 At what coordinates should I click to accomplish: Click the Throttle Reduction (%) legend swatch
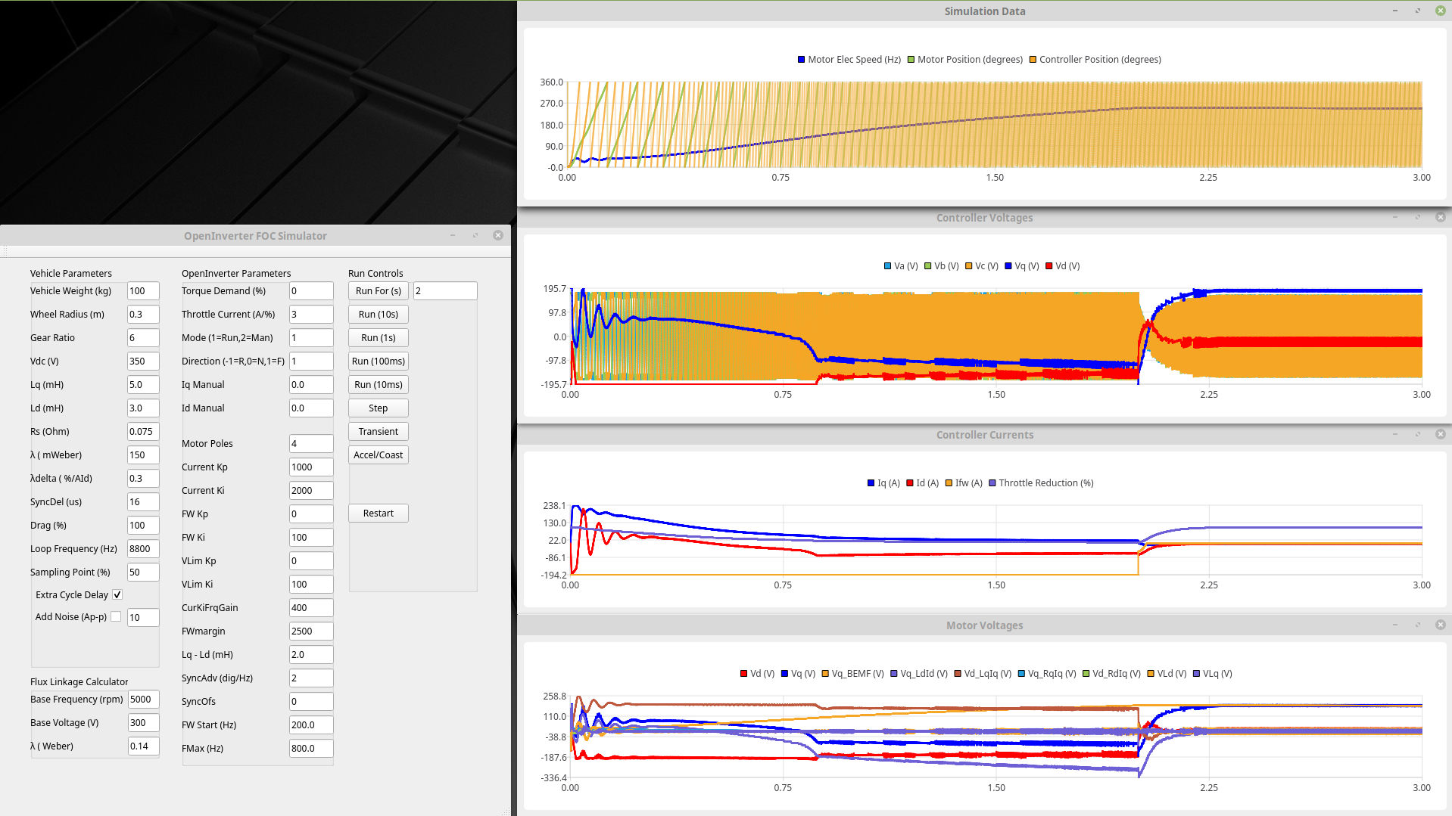point(992,483)
